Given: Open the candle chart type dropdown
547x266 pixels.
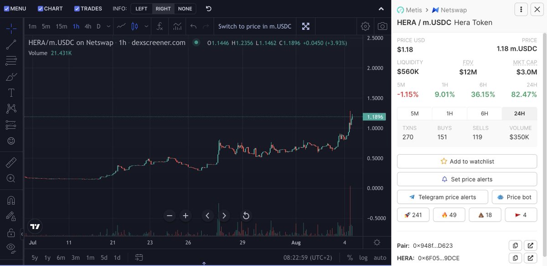Looking at the screenshot, I should click(146, 26).
